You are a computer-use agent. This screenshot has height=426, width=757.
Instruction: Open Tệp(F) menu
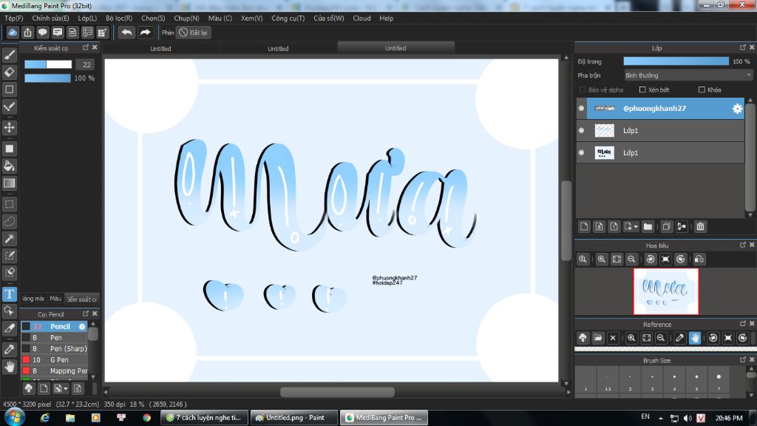[14, 18]
